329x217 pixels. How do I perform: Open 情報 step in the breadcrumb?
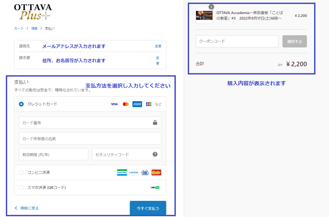[x=34, y=28]
